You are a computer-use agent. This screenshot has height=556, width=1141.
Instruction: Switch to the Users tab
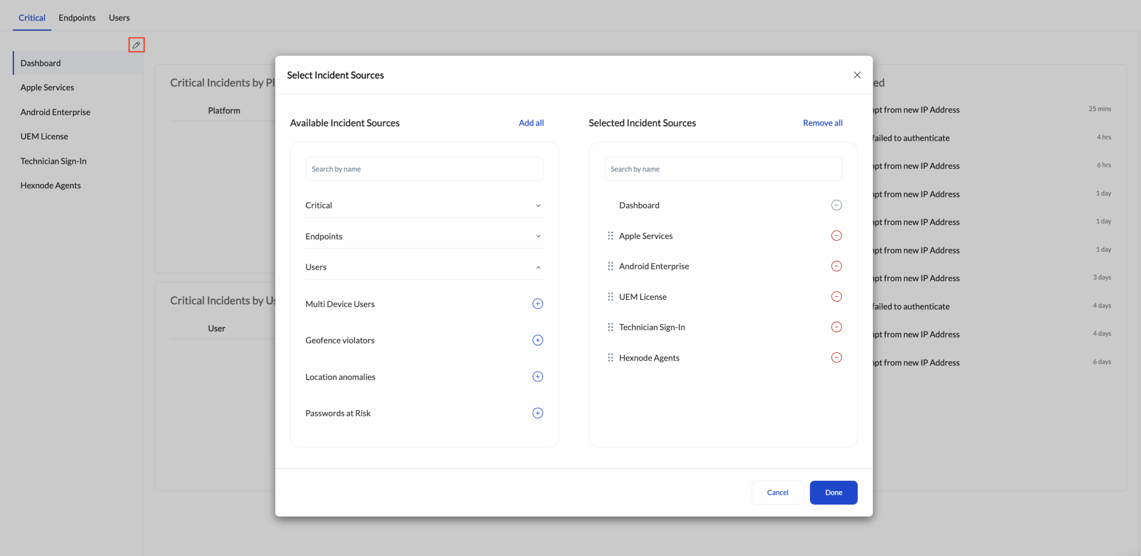coord(119,18)
